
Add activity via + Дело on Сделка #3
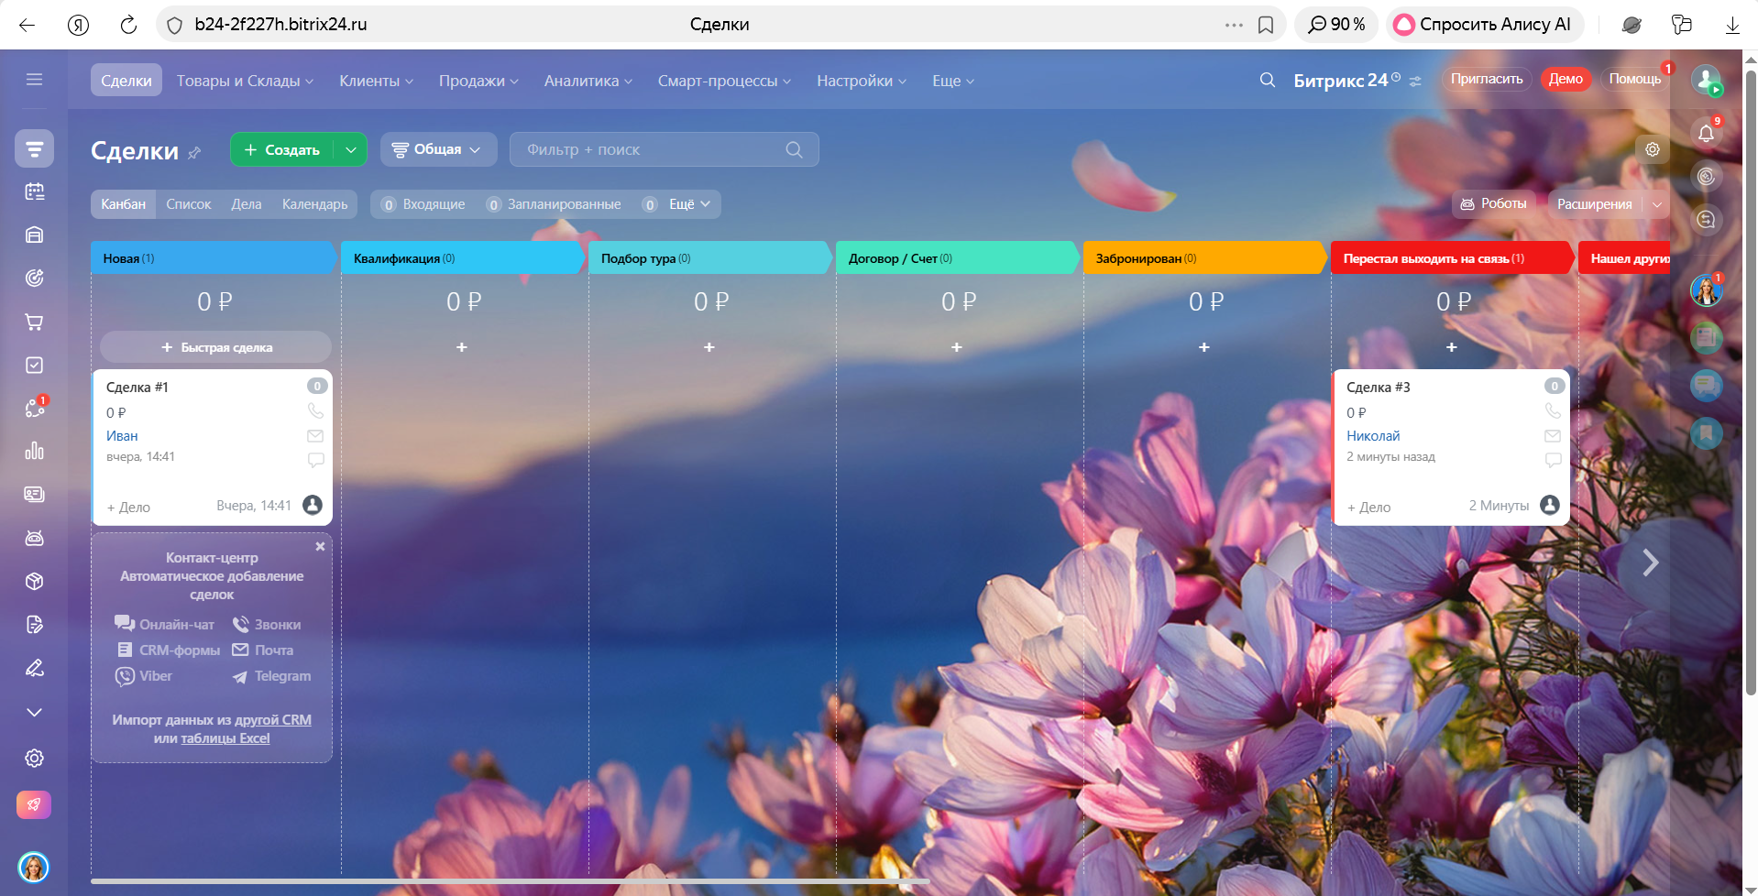coord(1368,507)
